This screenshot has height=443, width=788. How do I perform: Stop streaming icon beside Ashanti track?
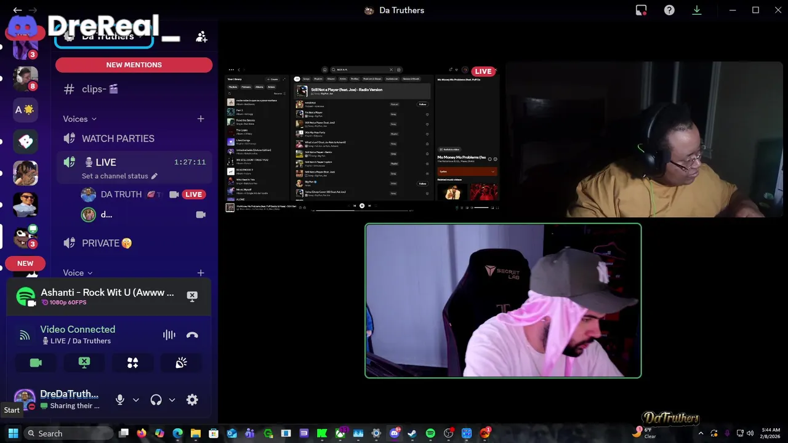click(x=192, y=296)
